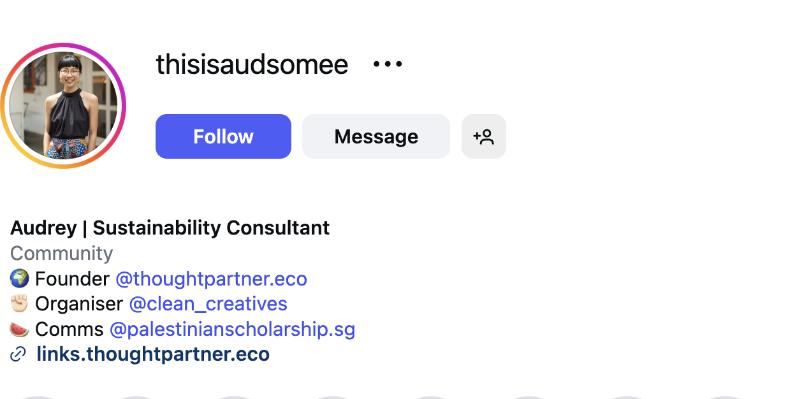Screen dimensions: 788x399
Task: Click the globe emoji beside Founder
Action: click(x=18, y=278)
